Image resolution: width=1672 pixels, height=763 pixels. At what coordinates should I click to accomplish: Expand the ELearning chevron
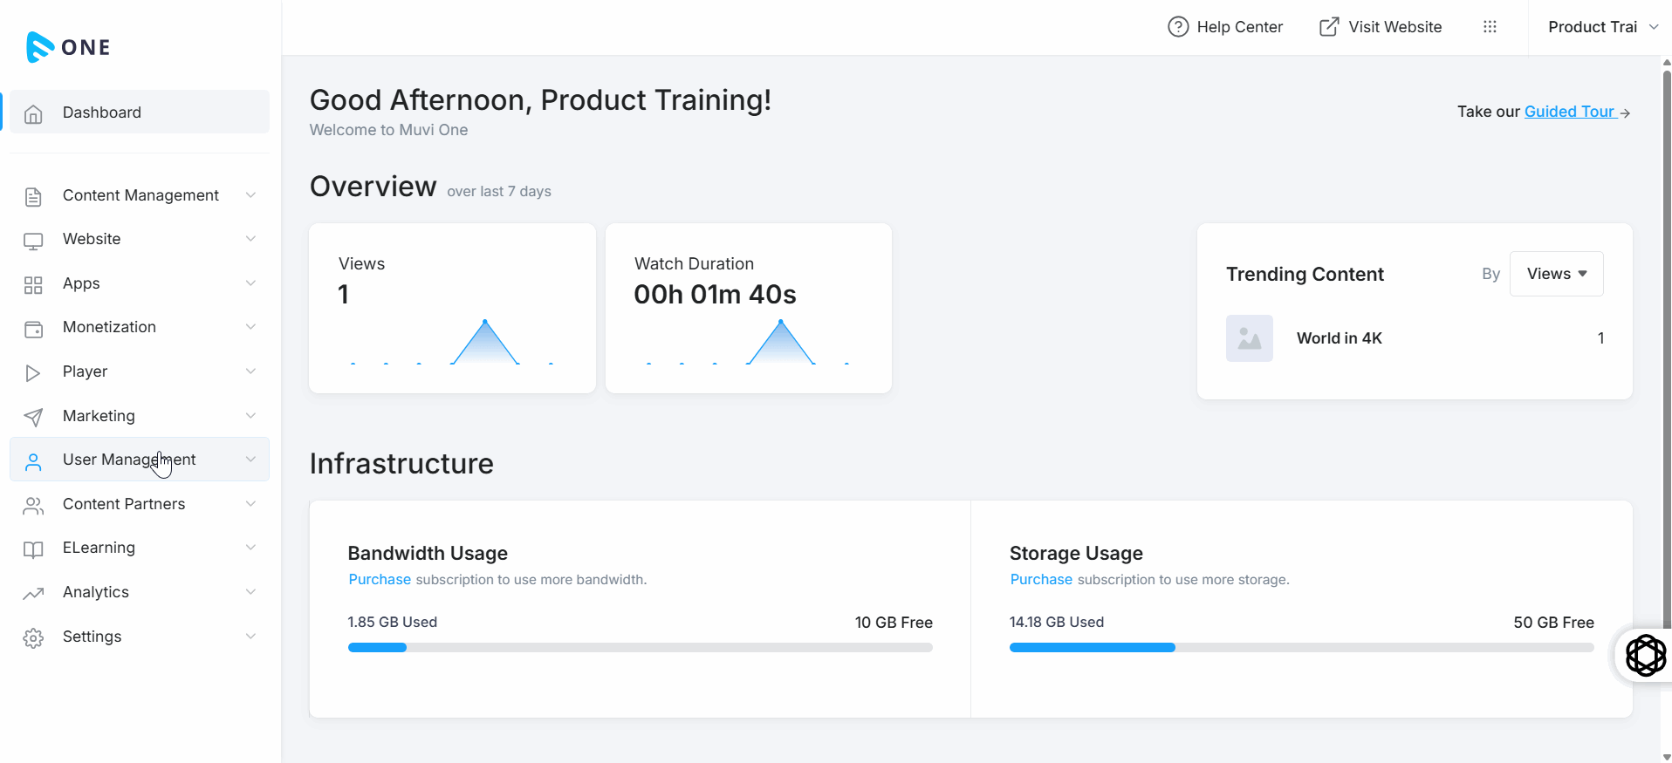coord(250,548)
